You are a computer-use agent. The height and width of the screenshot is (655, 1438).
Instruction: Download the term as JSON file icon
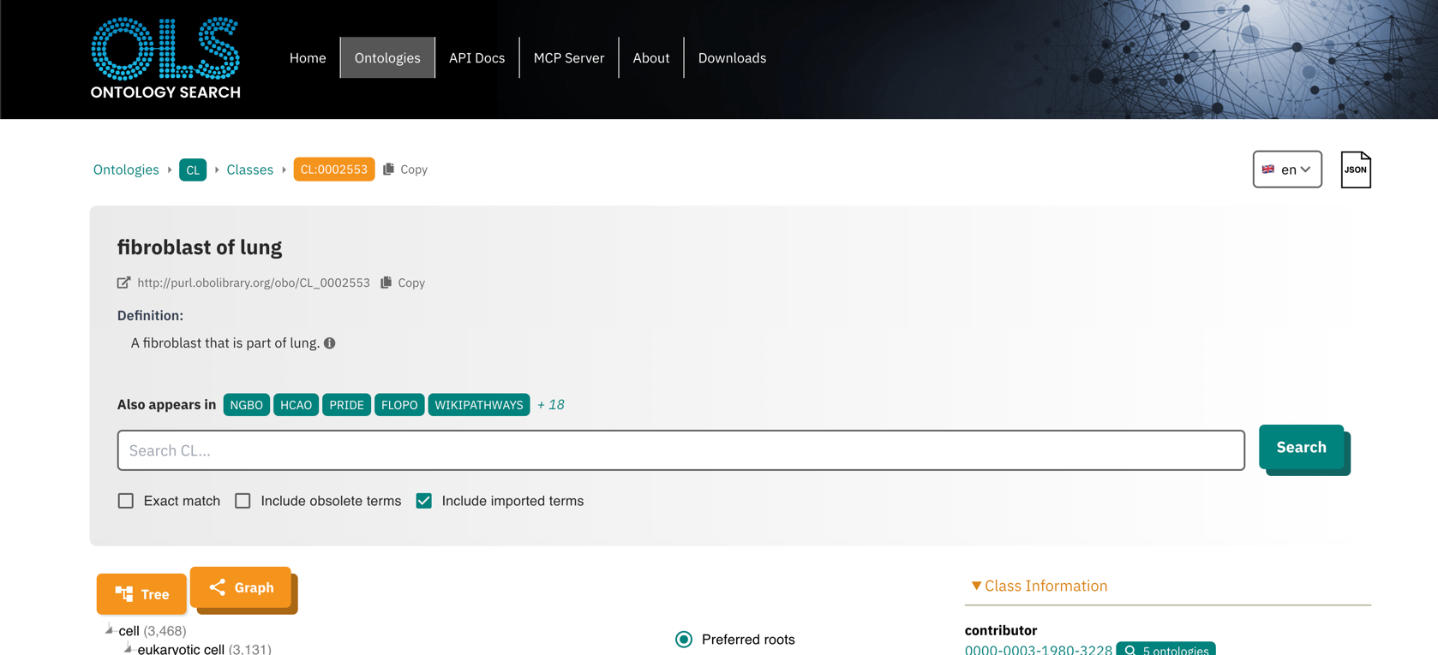(x=1355, y=170)
